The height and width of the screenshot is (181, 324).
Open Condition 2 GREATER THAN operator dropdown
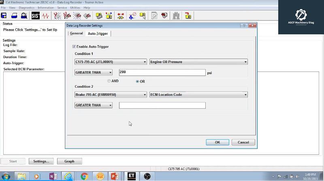94,105
